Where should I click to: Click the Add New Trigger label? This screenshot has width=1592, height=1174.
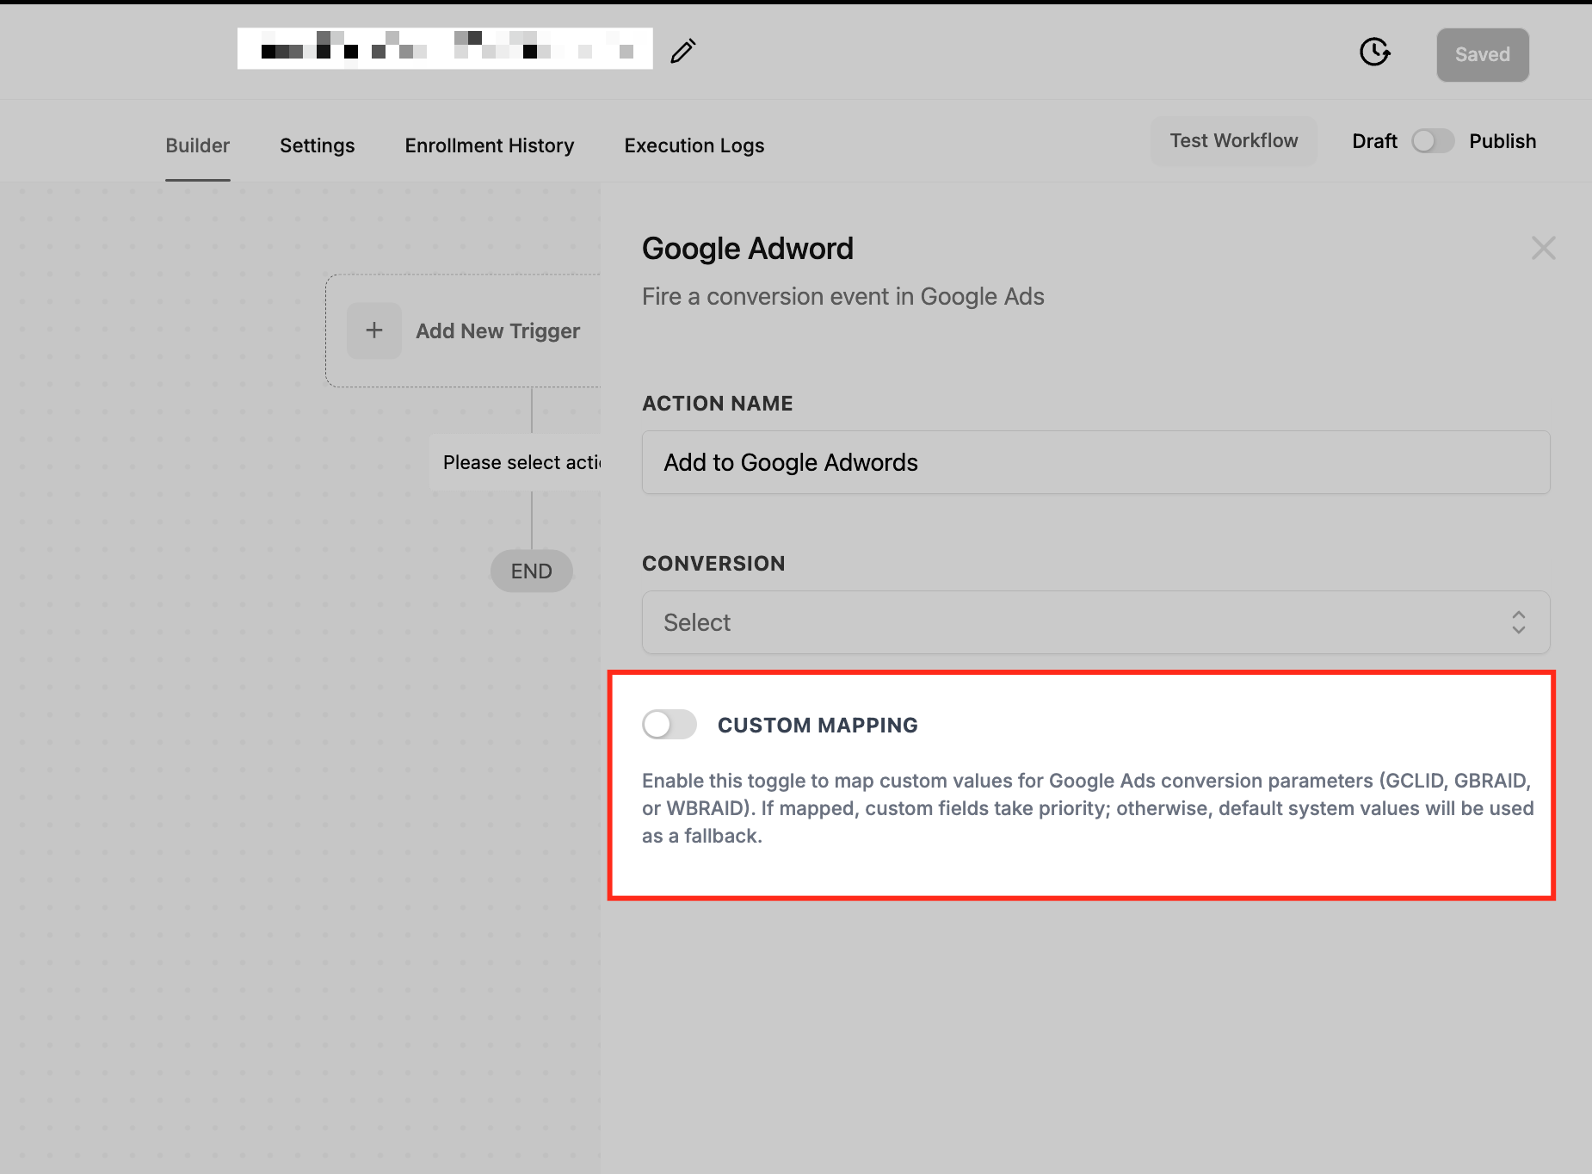point(498,331)
